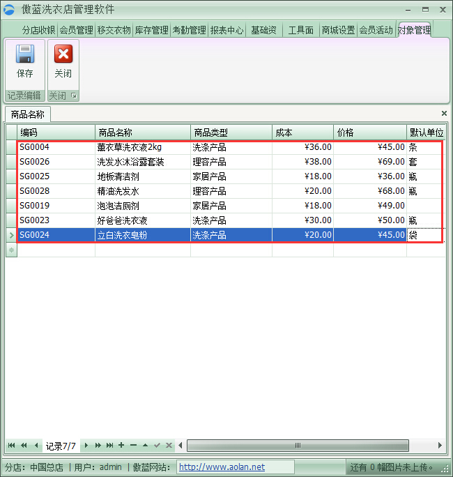Viewport: 453px width, 477px height.
Task: Select the row header of SG0025
Action: click(12, 176)
